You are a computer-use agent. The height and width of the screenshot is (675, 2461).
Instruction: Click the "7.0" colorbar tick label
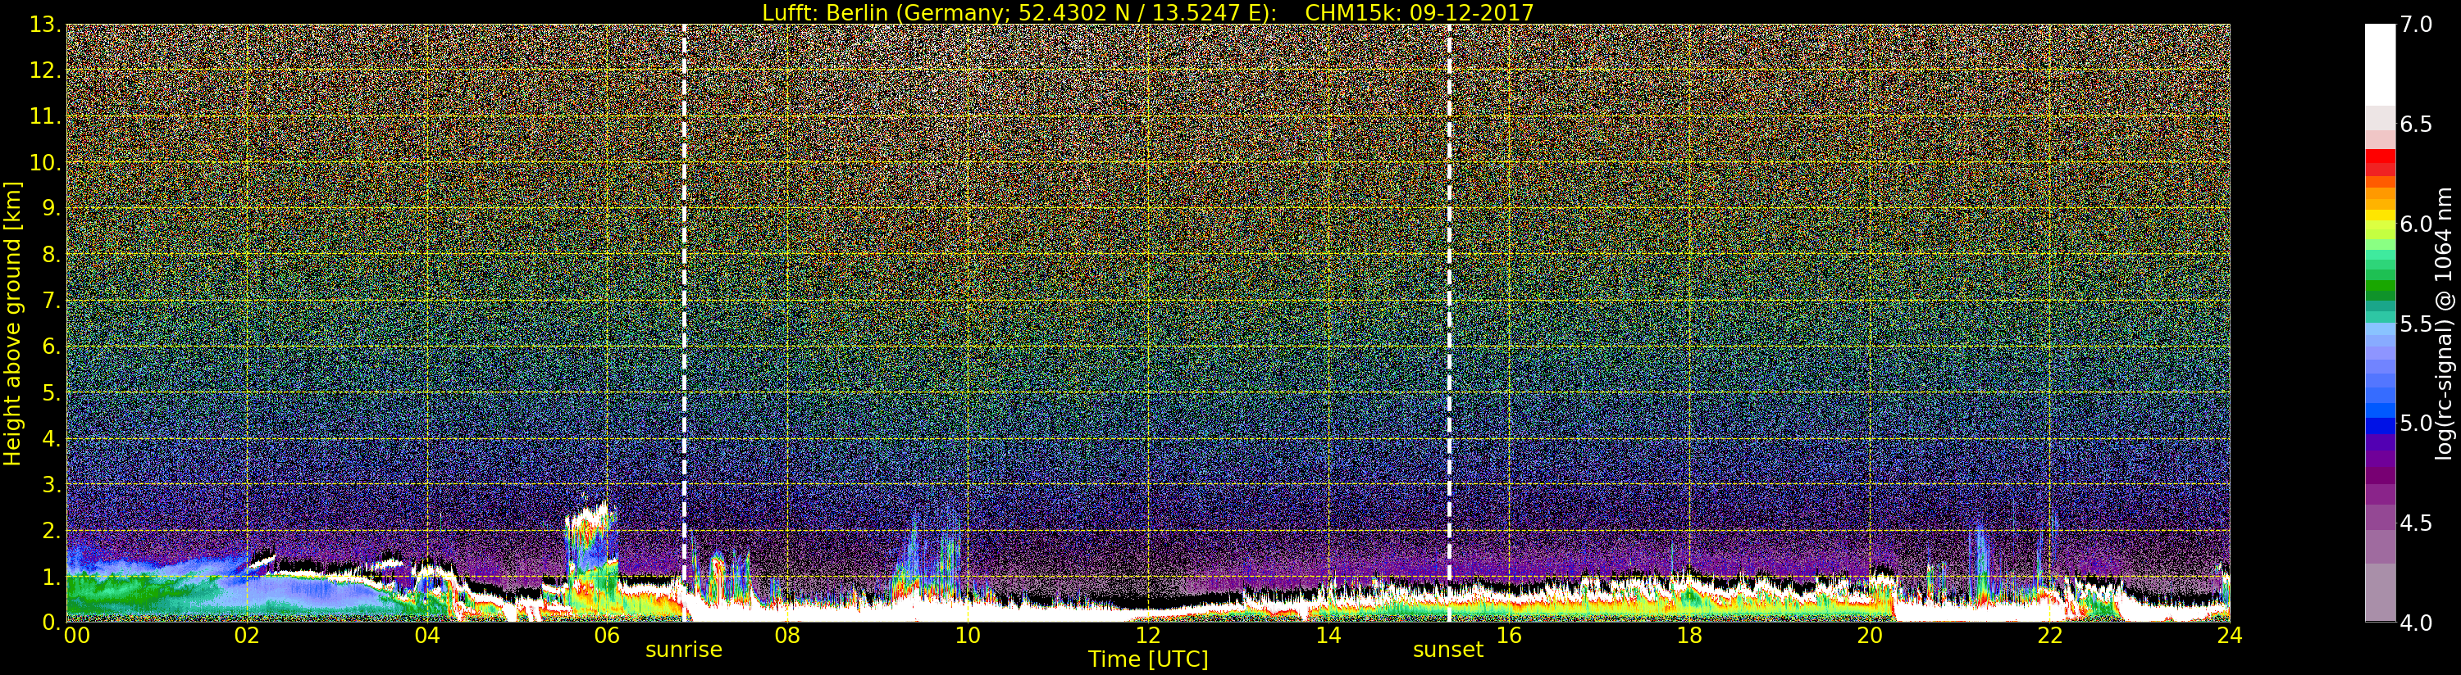[2416, 25]
